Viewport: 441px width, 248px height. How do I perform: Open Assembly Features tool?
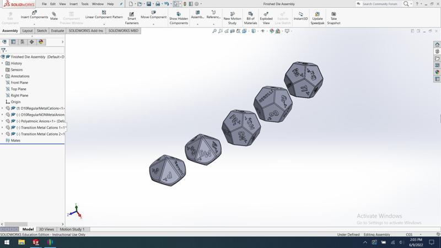point(197,15)
